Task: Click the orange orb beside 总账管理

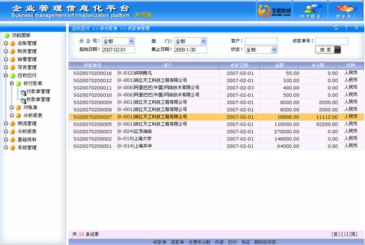Action: (x=12, y=43)
